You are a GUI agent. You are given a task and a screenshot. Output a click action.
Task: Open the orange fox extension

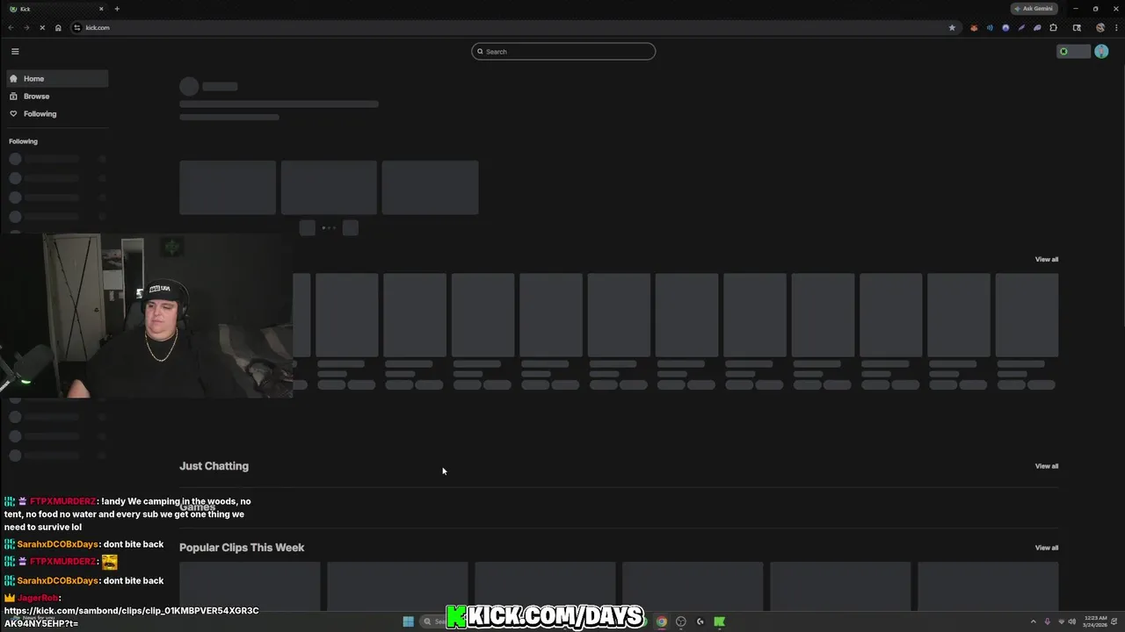974,28
